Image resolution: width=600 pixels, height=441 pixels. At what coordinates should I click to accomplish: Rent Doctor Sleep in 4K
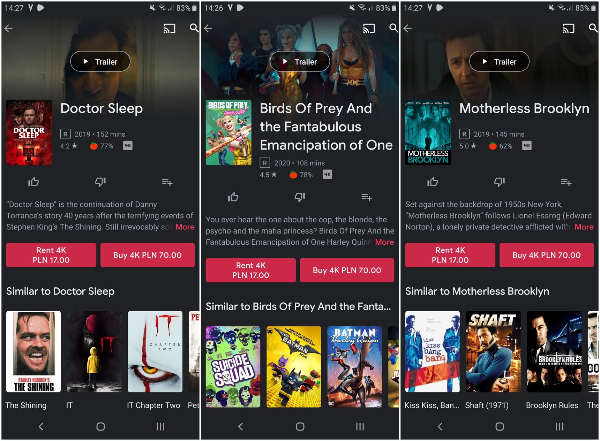pos(51,255)
